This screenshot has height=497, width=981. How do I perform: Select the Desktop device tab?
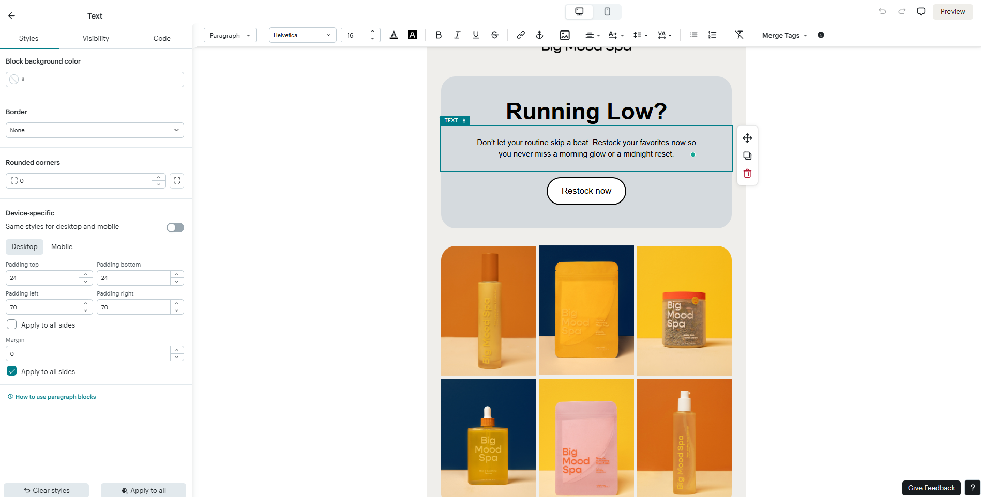tap(25, 246)
